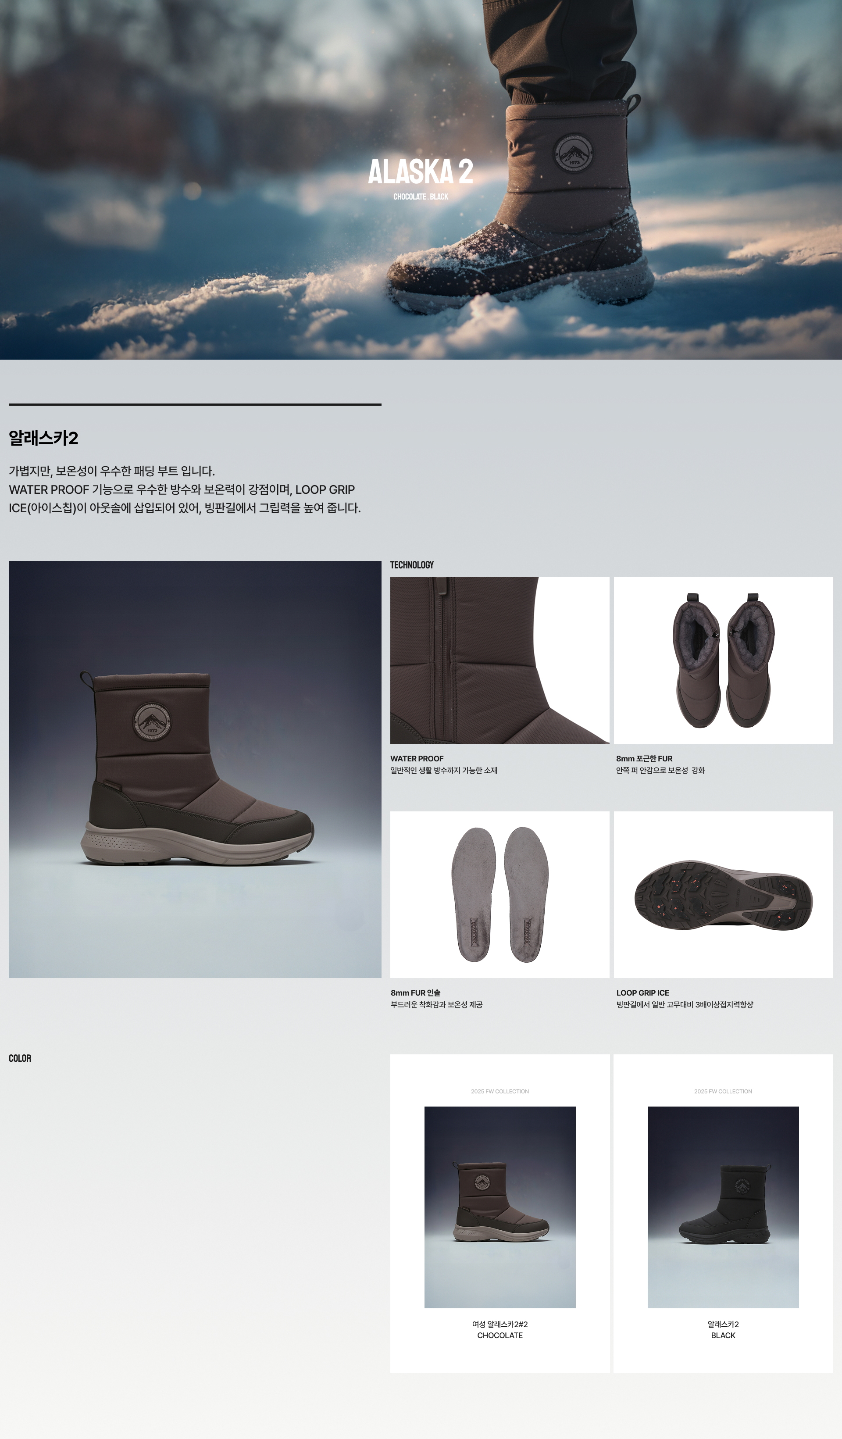Screen dimensions: 842x1439
Task: Click the 여성 알래스카2#2 CHOCOLATE product link
Action: [x=499, y=1329]
